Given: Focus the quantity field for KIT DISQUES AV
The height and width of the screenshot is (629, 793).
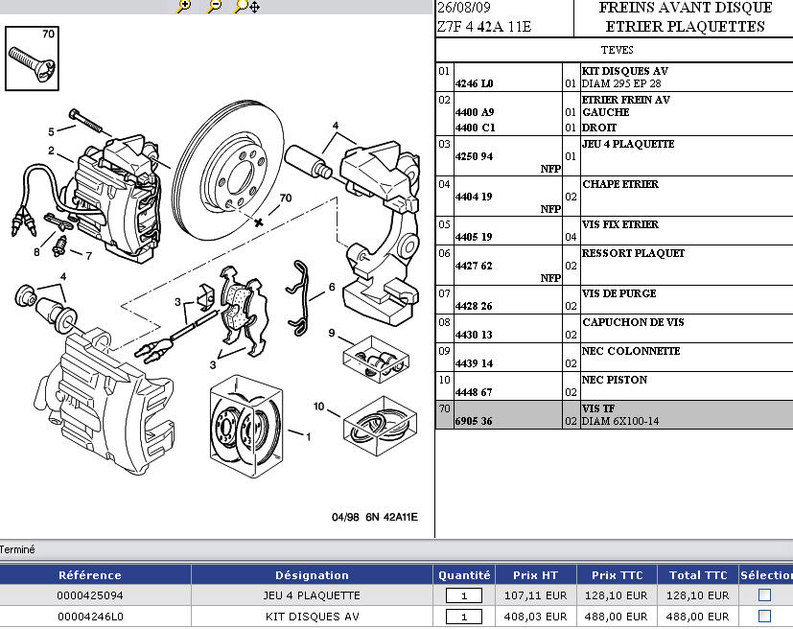Looking at the screenshot, I should pyautogui.click(x=464, y=617).
